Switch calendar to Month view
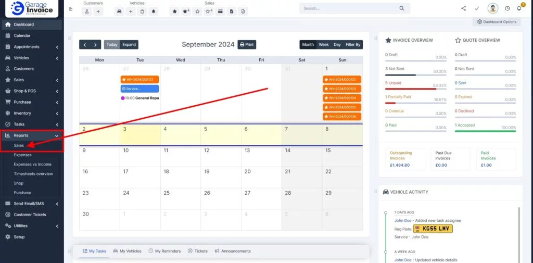Screen dimensions: 533x263 pyautogui.click(x=308, y=45)
